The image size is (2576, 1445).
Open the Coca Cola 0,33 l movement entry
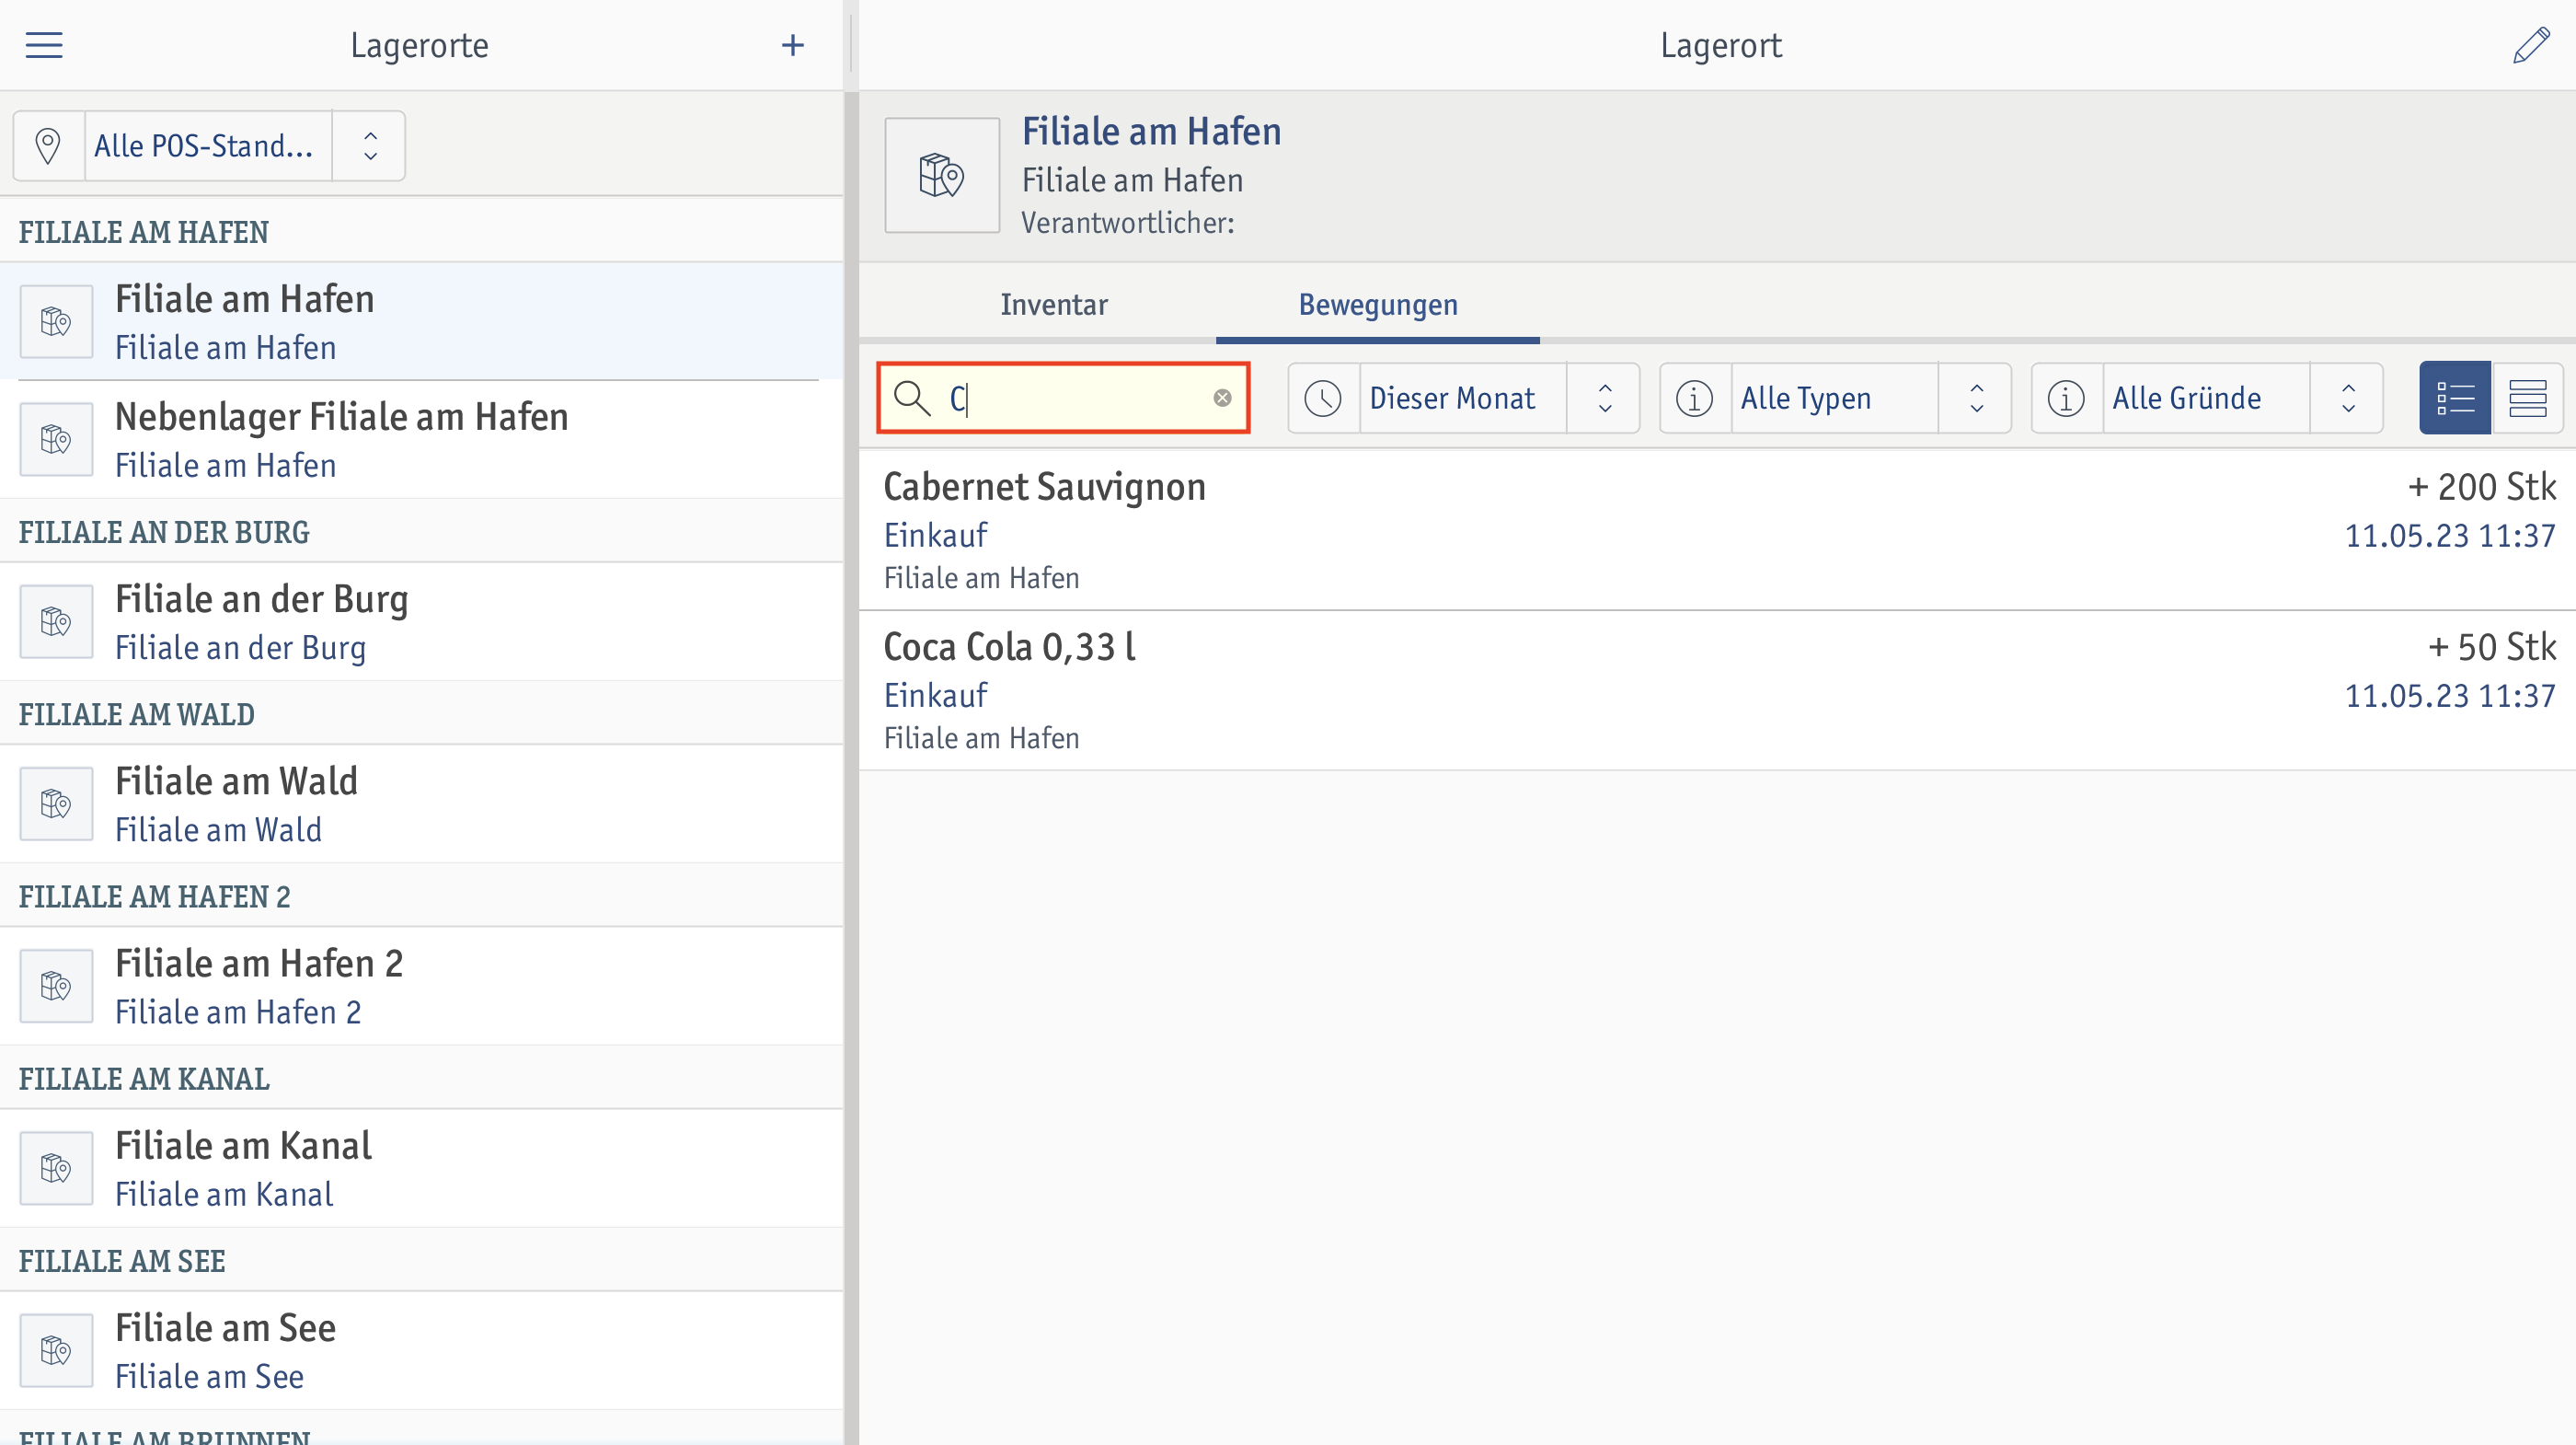click(1717, 690)
